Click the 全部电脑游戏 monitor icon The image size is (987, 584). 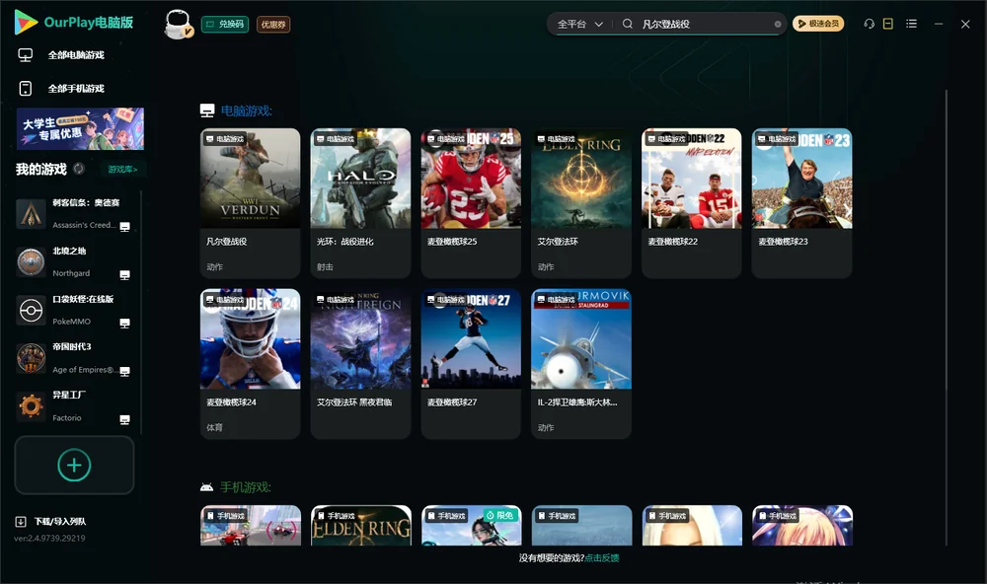click(x=26, y=55)
